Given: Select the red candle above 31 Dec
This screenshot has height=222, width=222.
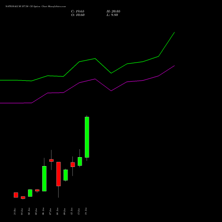Looking at the screenshot, I should pyautogui.click(x=16, y=195).
